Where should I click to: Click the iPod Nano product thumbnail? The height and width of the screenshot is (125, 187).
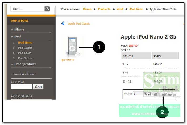click(73, 46)
